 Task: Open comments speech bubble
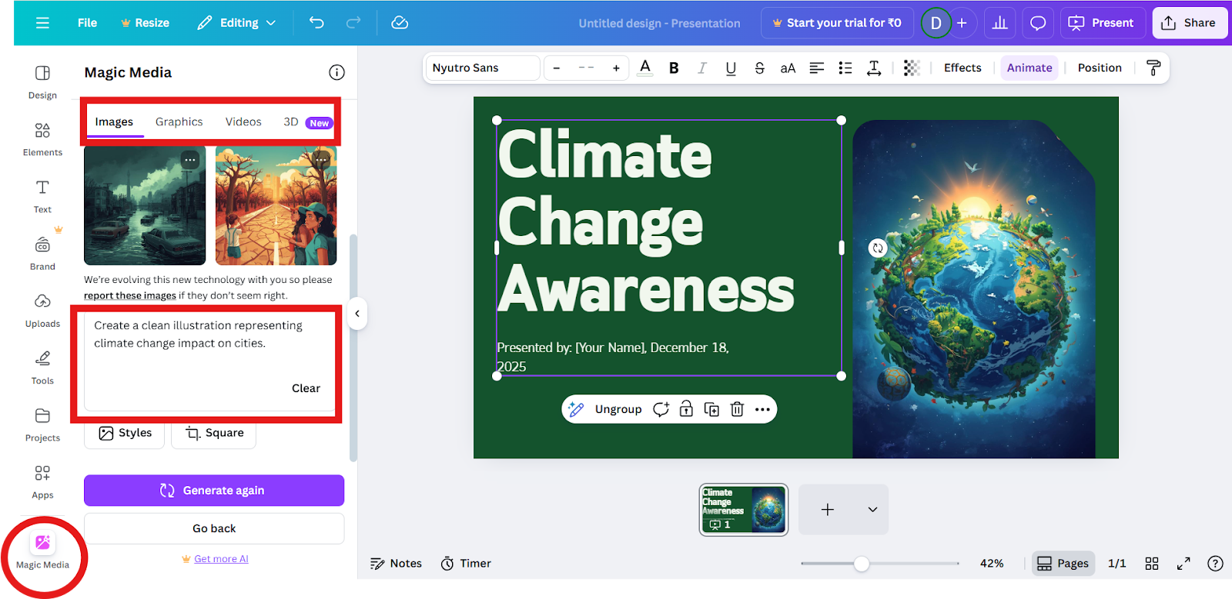(x=1038, y=23)
